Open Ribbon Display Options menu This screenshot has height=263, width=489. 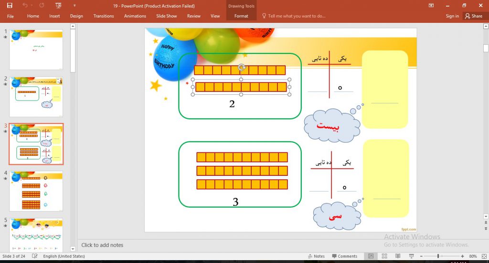coord(431,5)
